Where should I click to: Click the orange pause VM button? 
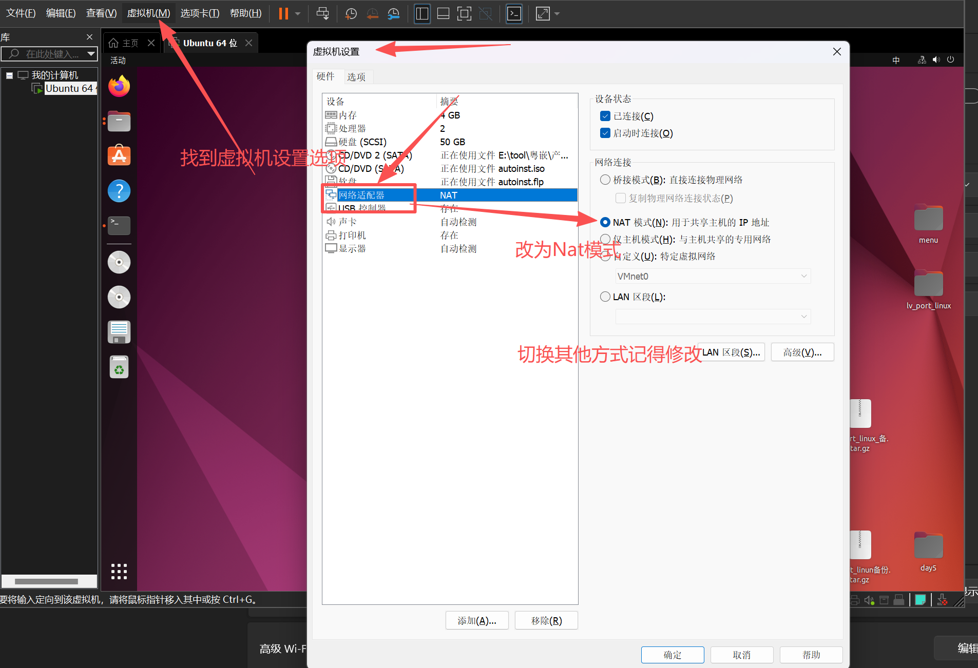(x=283, y=14)
